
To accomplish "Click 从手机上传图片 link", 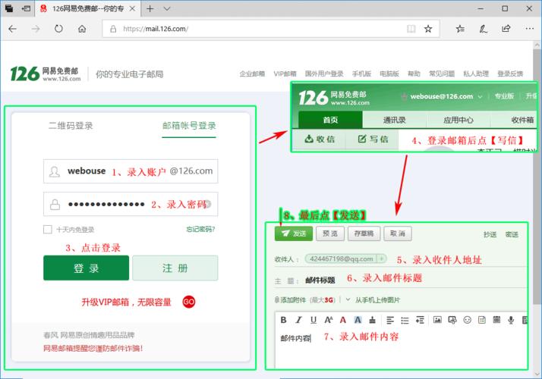I will click(377, 300).
